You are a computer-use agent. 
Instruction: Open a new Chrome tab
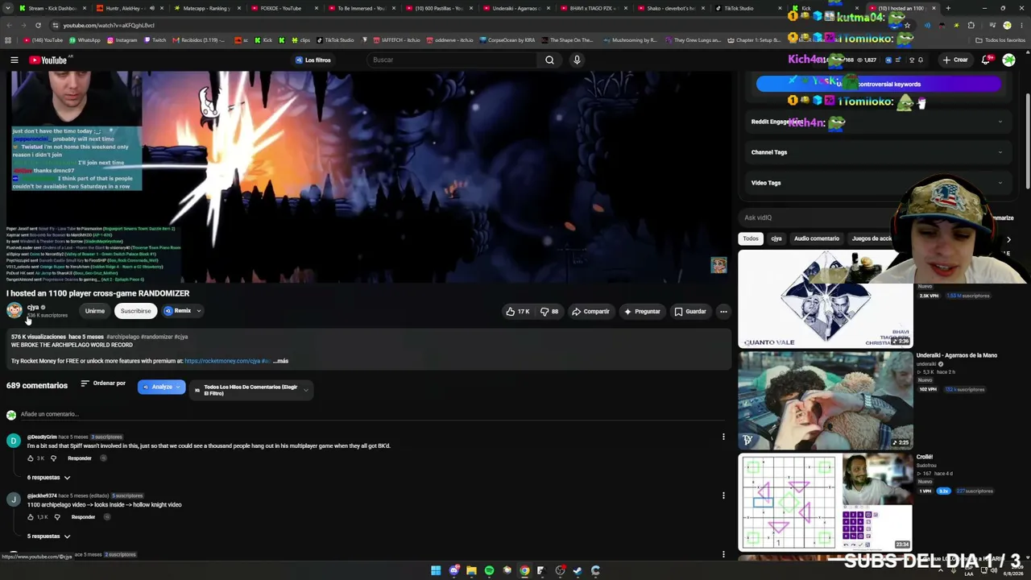(948, 8)
